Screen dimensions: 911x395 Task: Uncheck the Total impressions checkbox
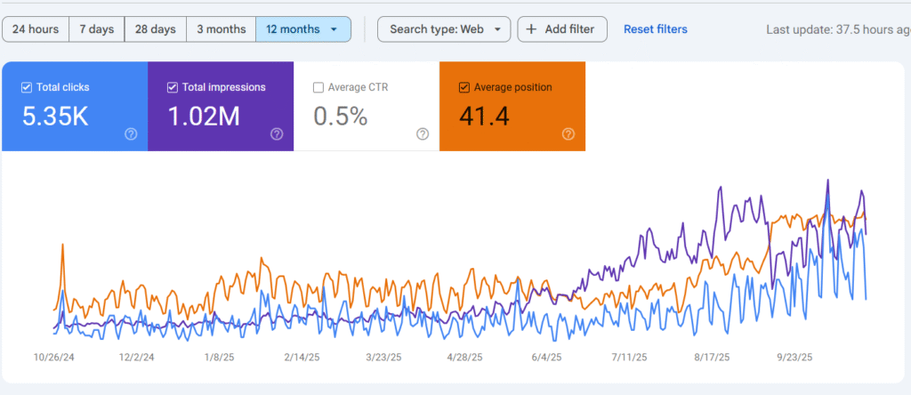tap(173, 87)
